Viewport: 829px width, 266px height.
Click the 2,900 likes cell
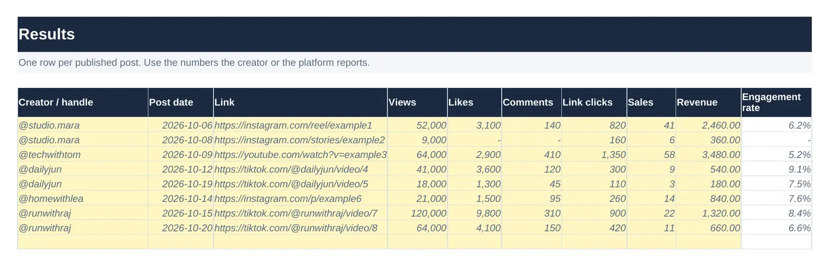[x=475, y=154]
